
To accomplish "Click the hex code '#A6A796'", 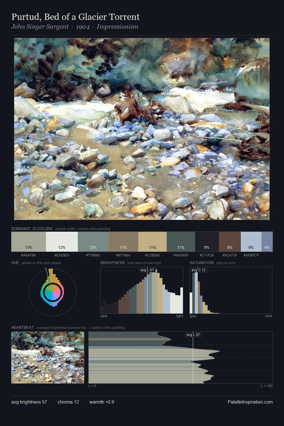I will (x=29, y=255).
